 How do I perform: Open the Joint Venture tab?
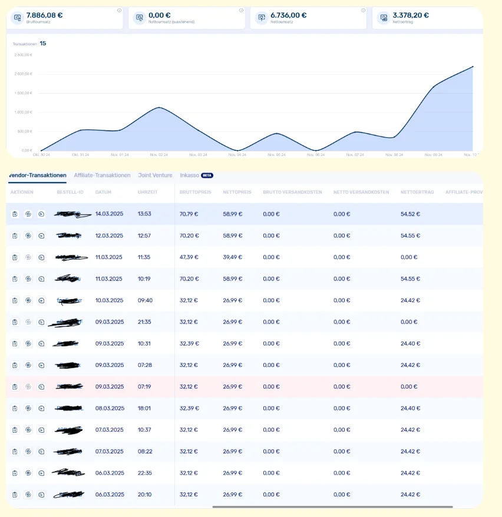pyautogui.click(x=155, y=175)
